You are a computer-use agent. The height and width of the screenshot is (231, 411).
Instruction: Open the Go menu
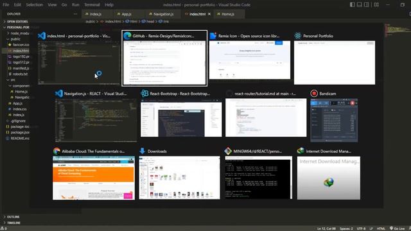point(64,4)
